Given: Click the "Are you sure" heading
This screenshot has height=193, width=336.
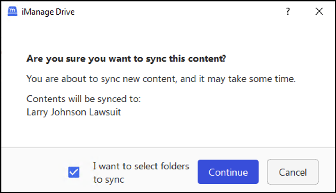Looking at the screenshot, I should point(126,59).
